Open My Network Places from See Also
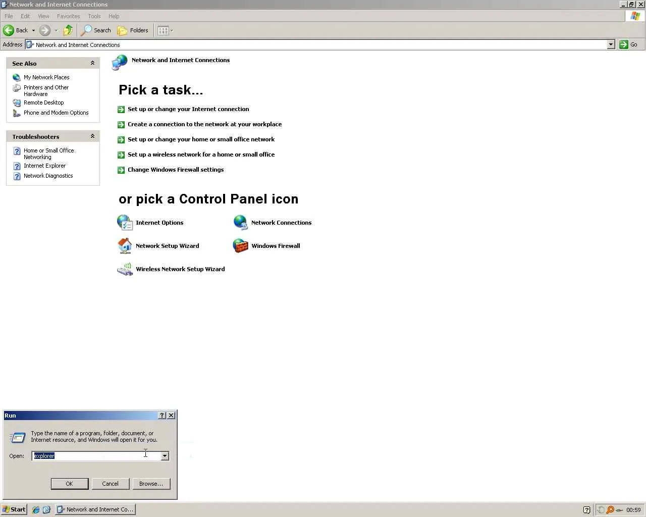This screenshot has height=517, width=646. tap(41, 77)
